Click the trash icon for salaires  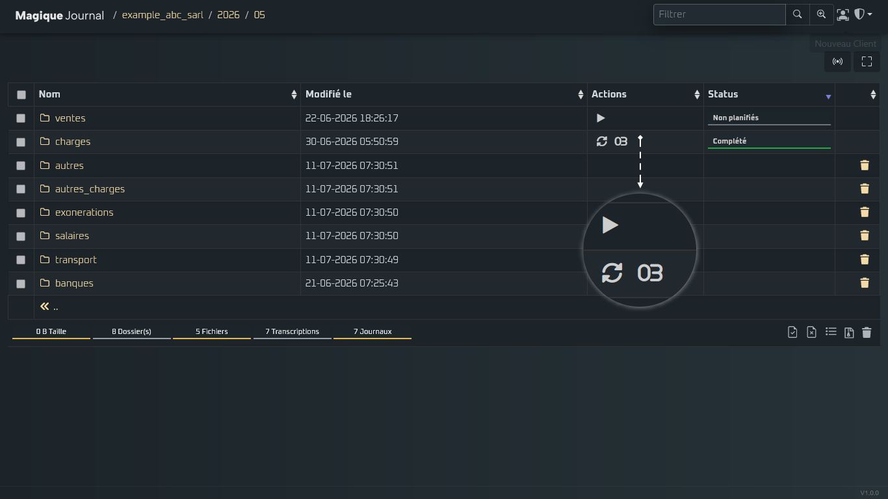click(x=865, y=236)
